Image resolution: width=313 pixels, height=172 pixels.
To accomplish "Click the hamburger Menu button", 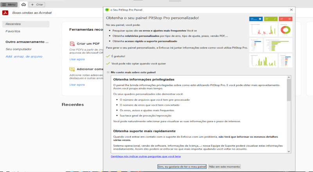I will [x=9, y=4].
